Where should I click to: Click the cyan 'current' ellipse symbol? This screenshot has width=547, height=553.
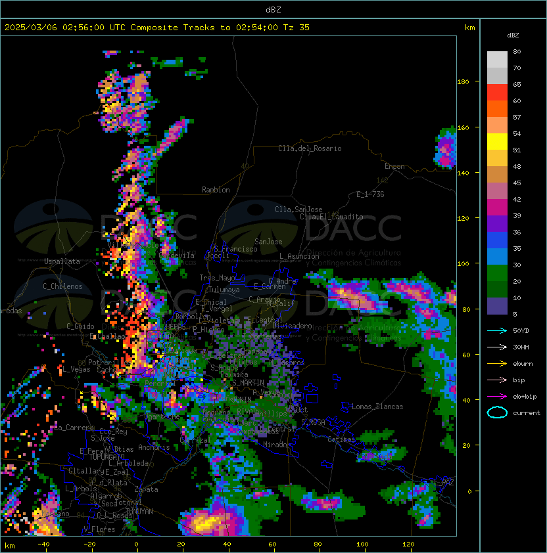[497, 412]
